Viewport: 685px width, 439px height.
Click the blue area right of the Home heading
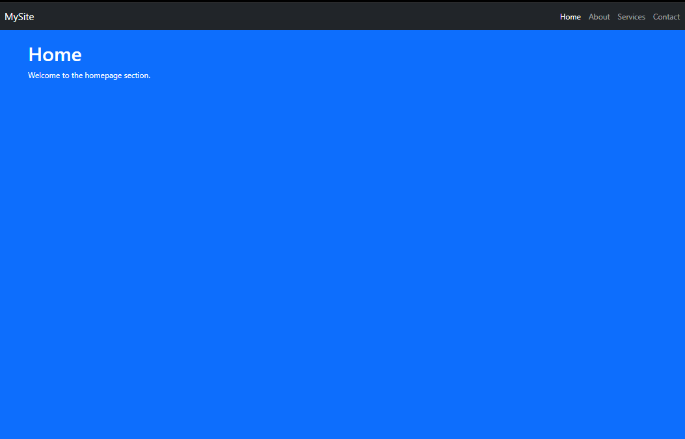260,55
